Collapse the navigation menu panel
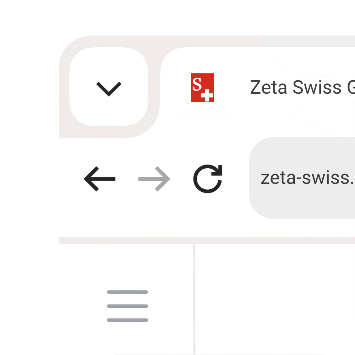 (x=127, y=306)
